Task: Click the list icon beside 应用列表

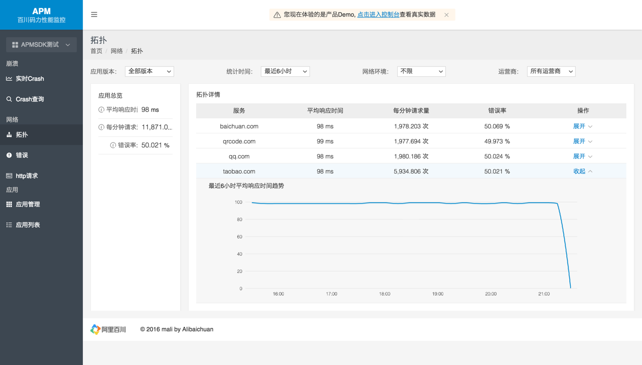Action: coord(9,225)
